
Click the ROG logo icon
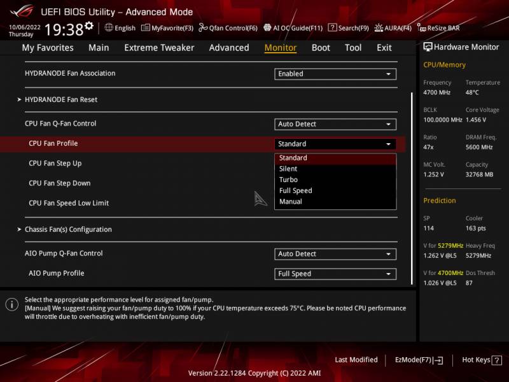[x=22, y=11]
